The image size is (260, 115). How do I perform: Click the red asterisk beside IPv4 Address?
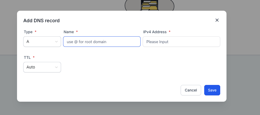169,31
